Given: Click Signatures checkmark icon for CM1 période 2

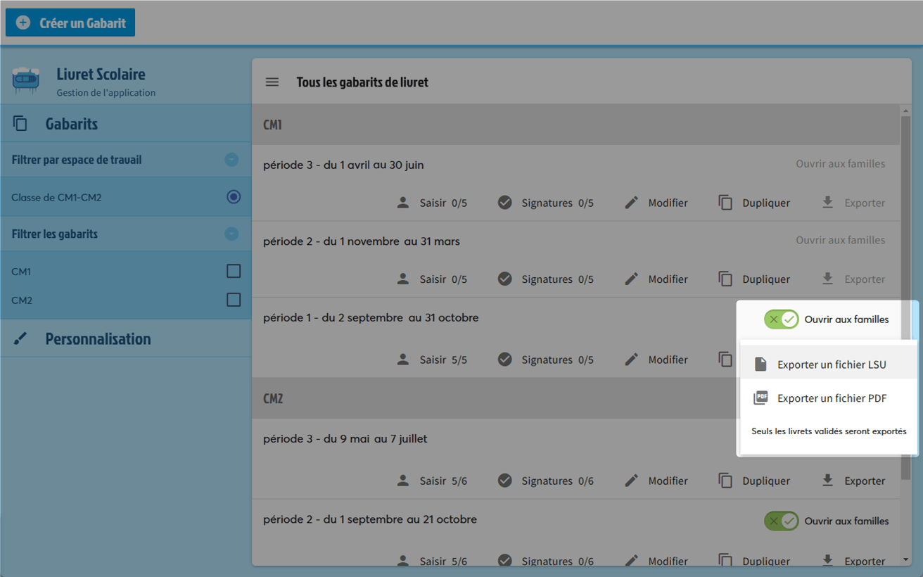Looking at the screenshot, I should click(504, 279).
